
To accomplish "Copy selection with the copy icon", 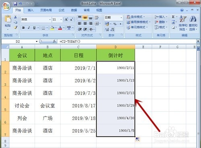I will [x=16, y=22].
